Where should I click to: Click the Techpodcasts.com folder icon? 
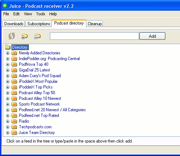[x=14, y=127]
